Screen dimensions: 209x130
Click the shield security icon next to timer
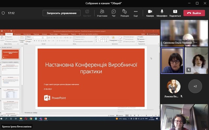[3, 13]
